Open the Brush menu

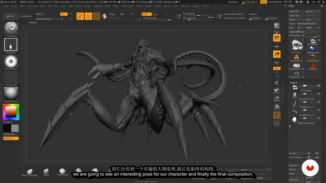click(x=14, y=6)
